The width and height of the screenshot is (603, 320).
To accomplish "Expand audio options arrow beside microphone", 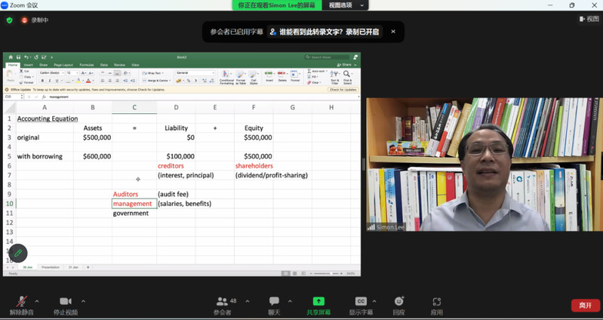I will point(41,300).
